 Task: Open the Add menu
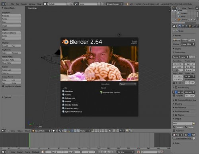18,4
